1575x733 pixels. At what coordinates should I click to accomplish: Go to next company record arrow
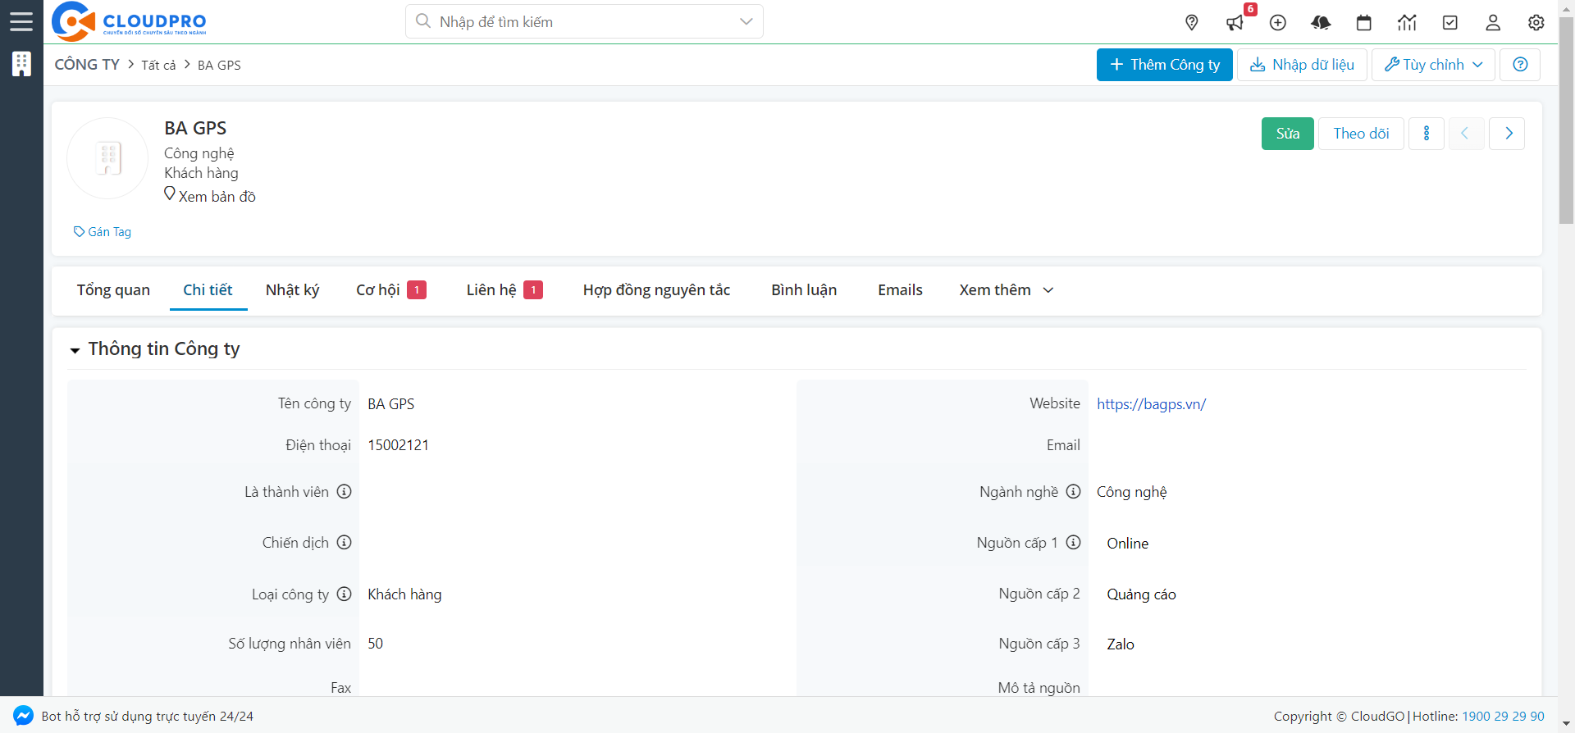tap(1508, 134)
